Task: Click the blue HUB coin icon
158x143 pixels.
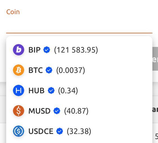Action: coord(19,90)
